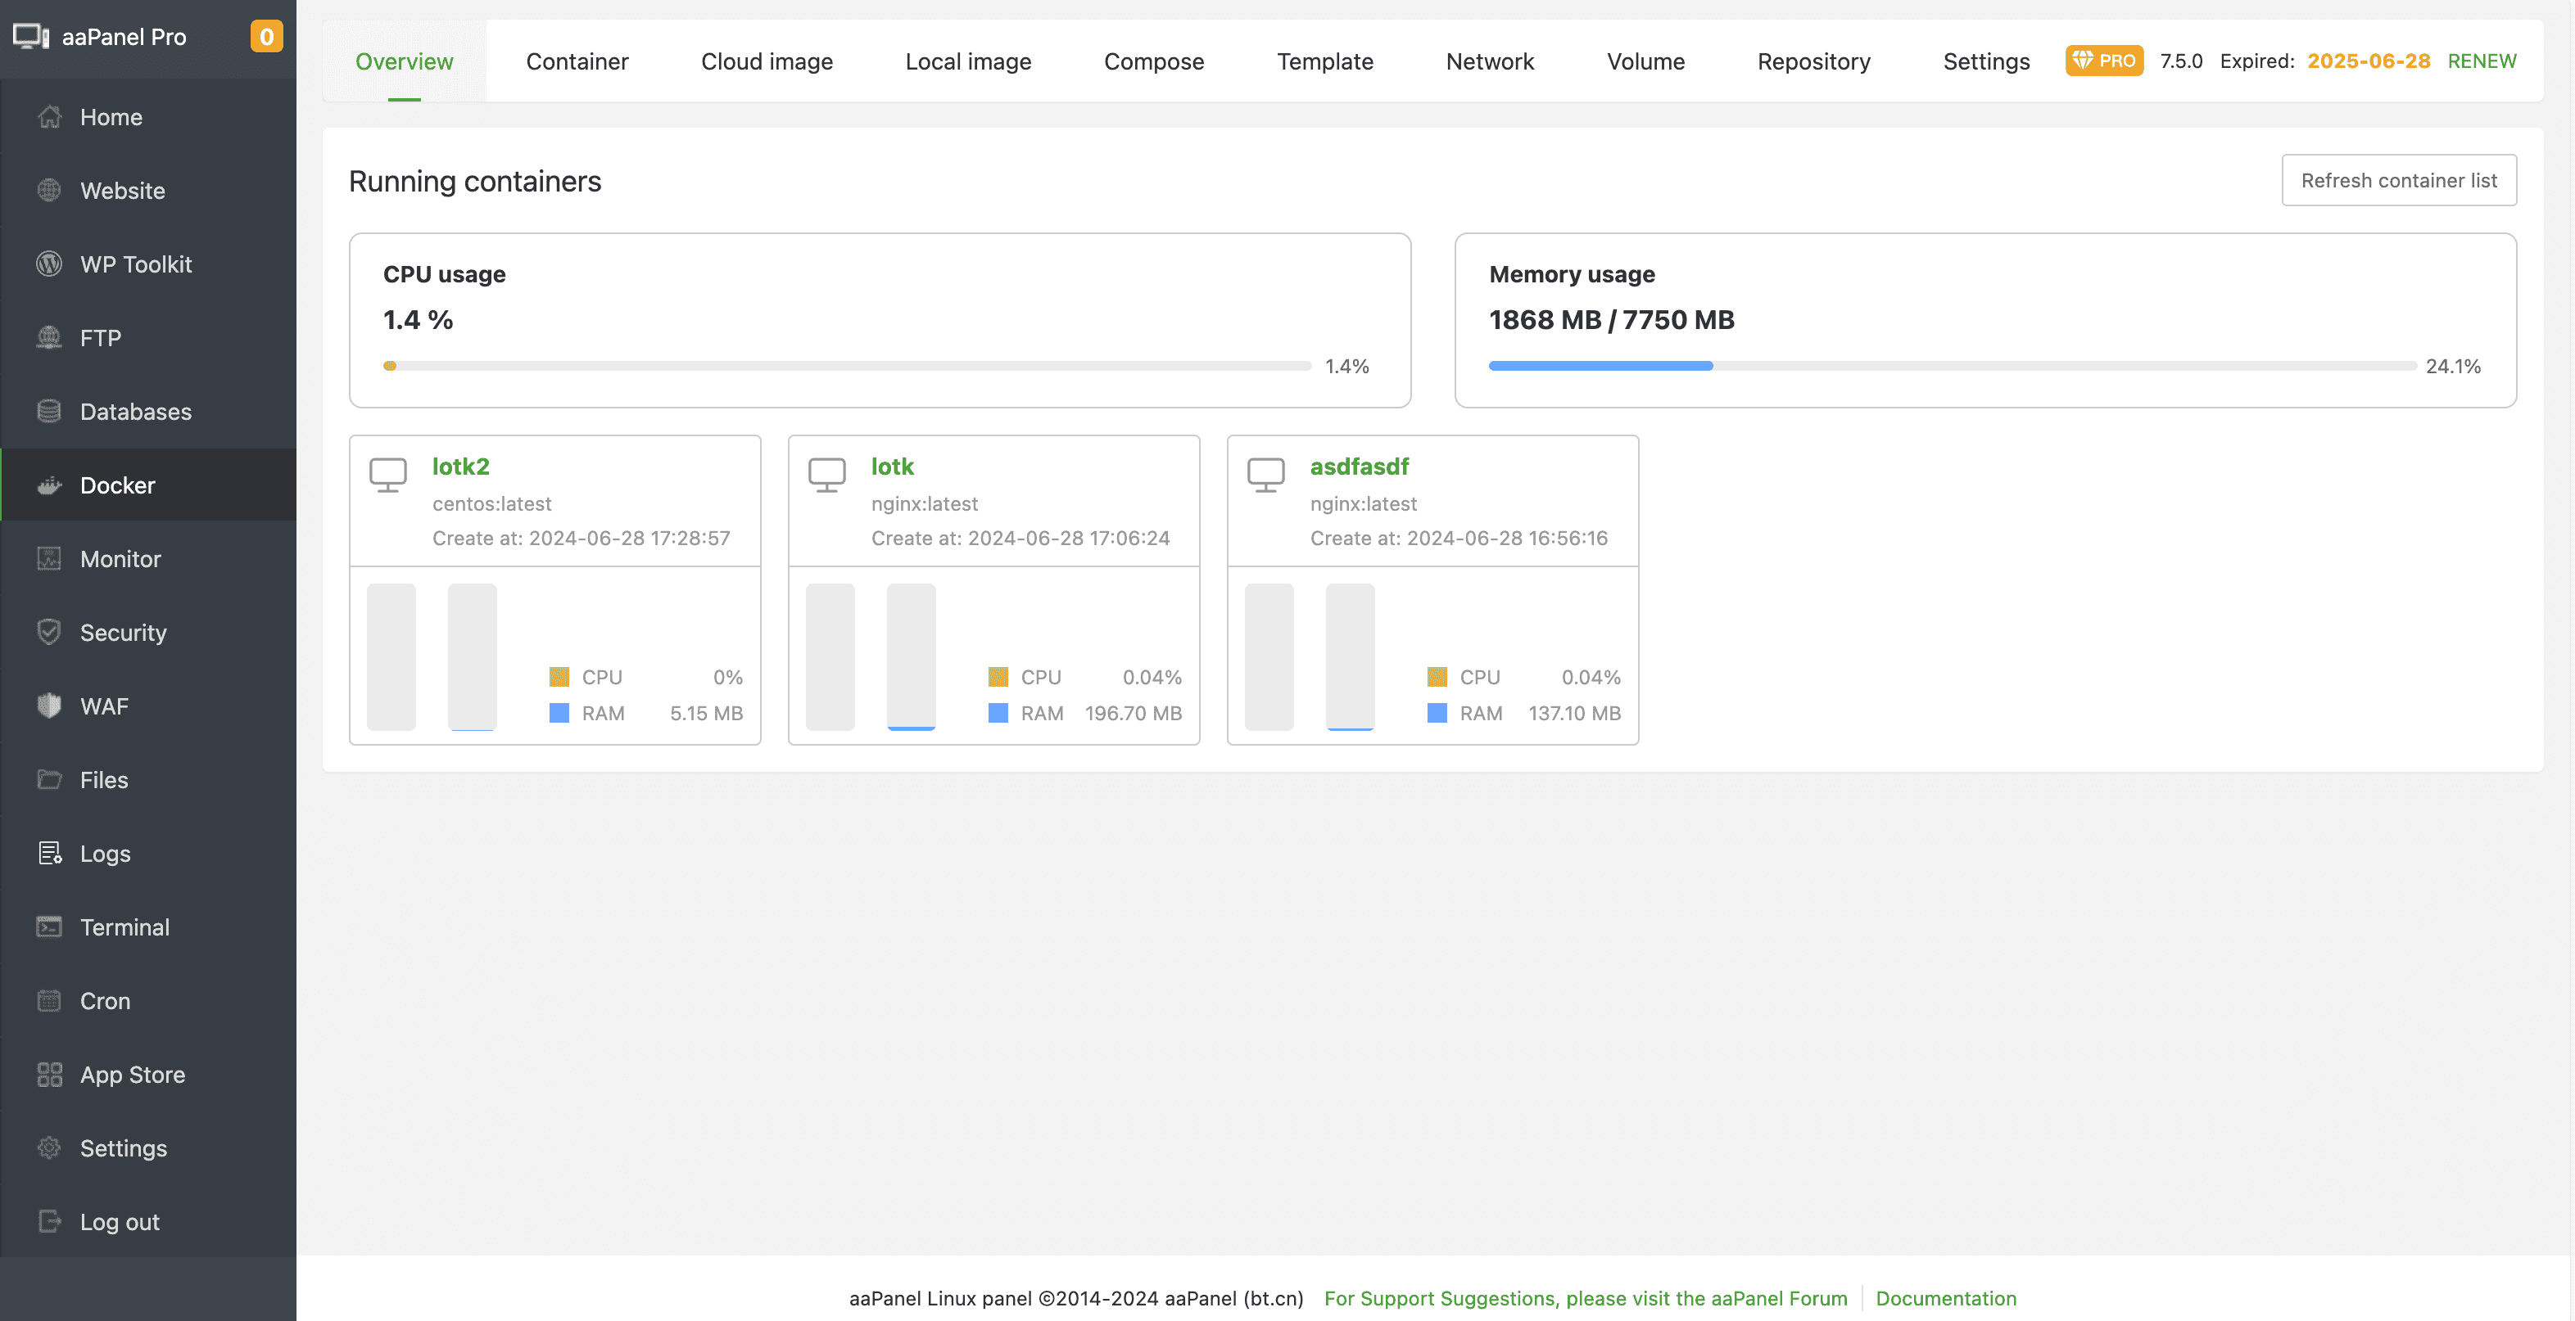
Task: Click the Documentation footer link
Action: 1945,1298
